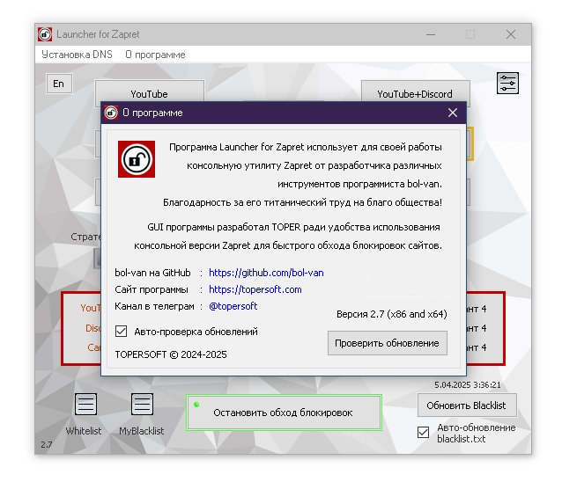This screenshot has height=482, width=562.
Task: Close the About program dialog
Action: click(x=453, y=113)
